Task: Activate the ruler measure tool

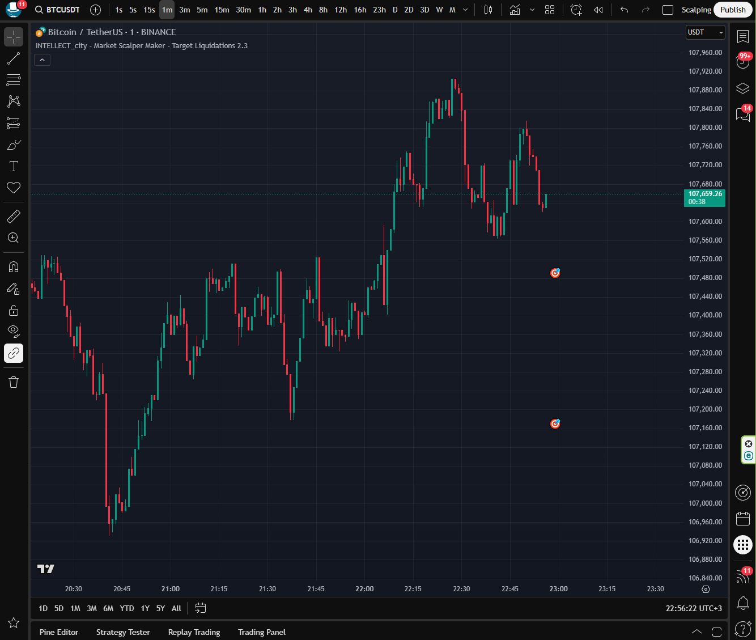Action: pyautogui.click(x=14, y=216)
